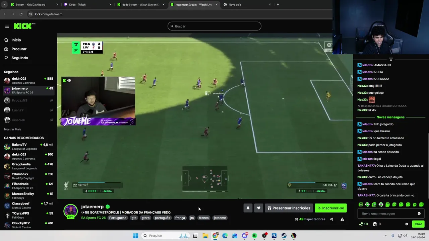This screenshot has height=241, width=429.
Task: Click the address bar URL kick.com/jotaemerp
Action: (49, 14)
